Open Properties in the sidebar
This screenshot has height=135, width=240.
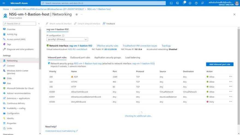11,123
